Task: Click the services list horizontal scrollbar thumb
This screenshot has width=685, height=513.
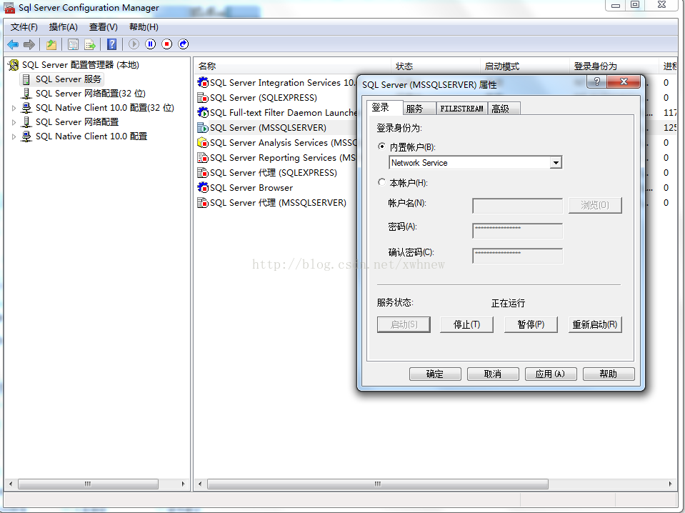Action: point(378,484)
